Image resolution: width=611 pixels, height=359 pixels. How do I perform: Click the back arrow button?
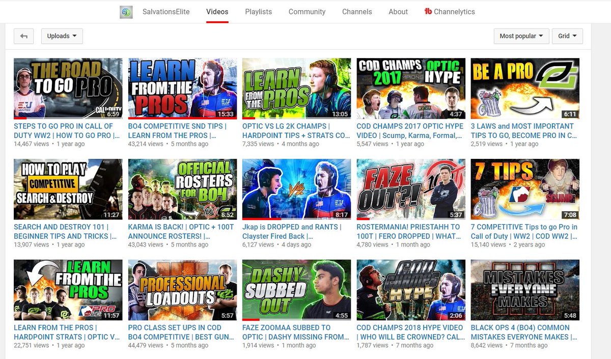click(24, 36)
